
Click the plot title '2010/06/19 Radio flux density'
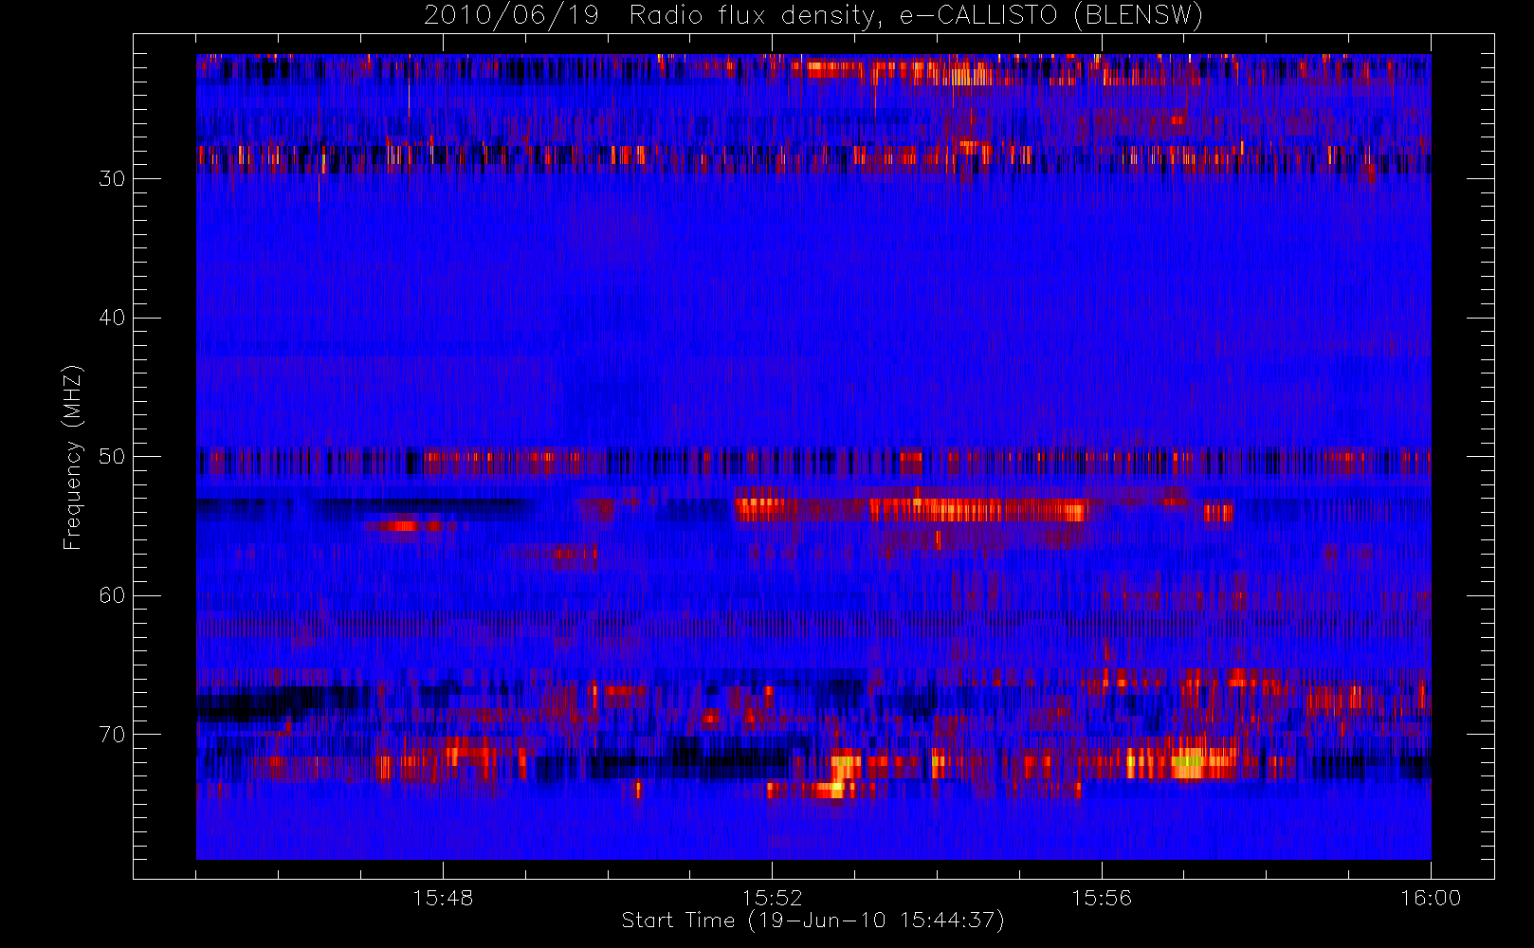[x=813, y=16]
